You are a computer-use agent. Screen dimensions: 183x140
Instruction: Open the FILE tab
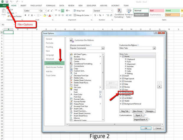coord(4,6)
